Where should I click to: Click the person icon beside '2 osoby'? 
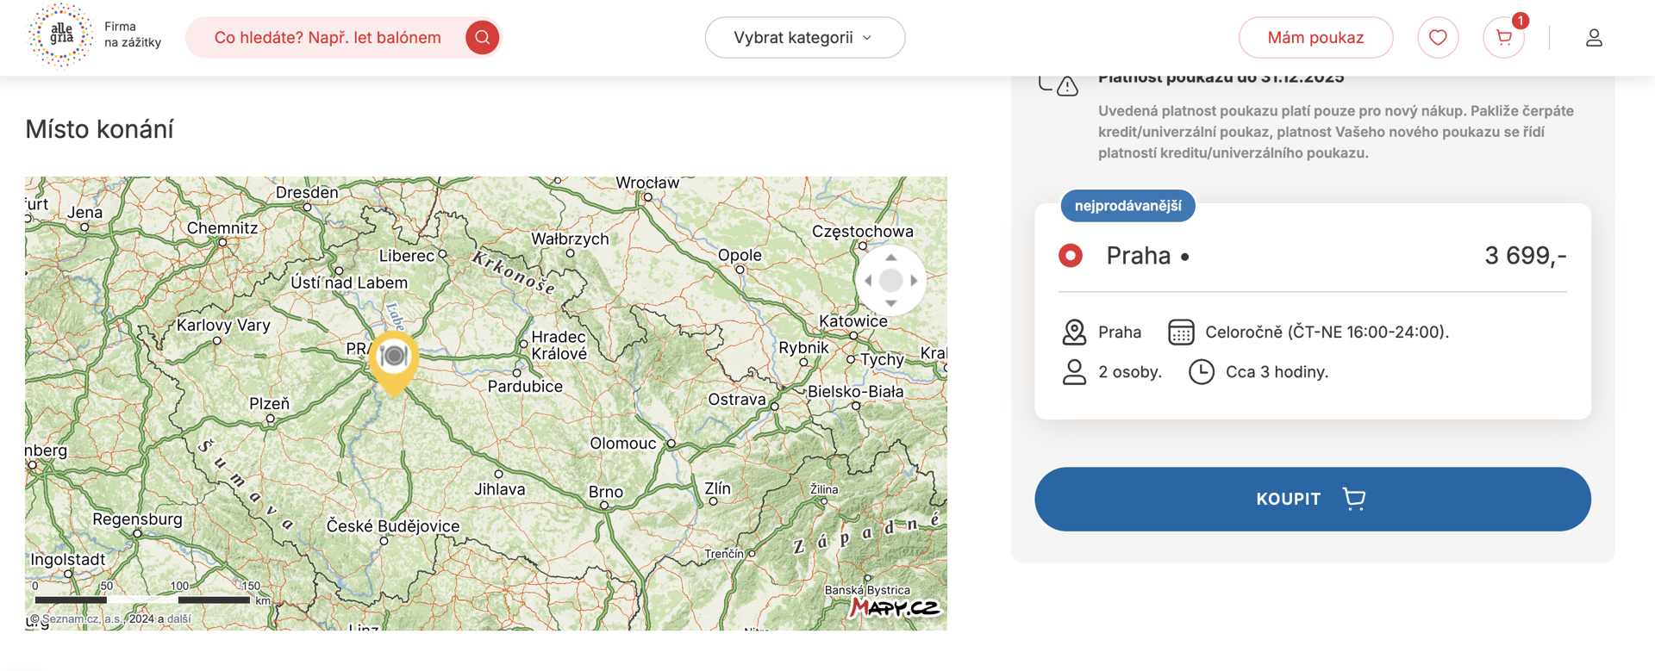click(x=1074, y=372)
